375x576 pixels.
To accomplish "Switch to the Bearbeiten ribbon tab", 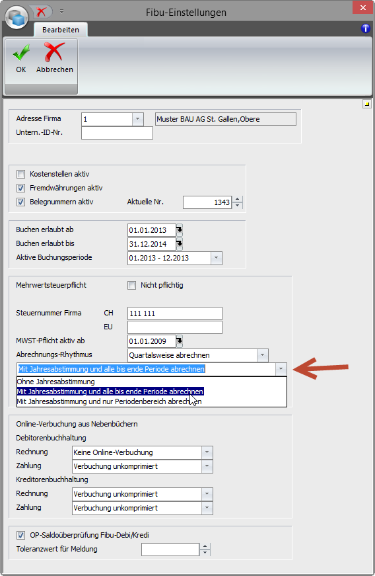I will [x=61, y=30].
